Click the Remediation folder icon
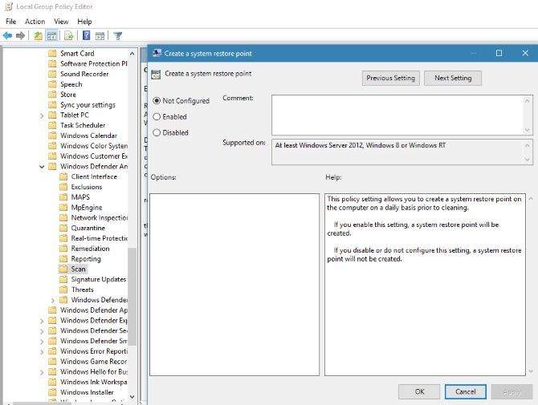 coord(63,249)
